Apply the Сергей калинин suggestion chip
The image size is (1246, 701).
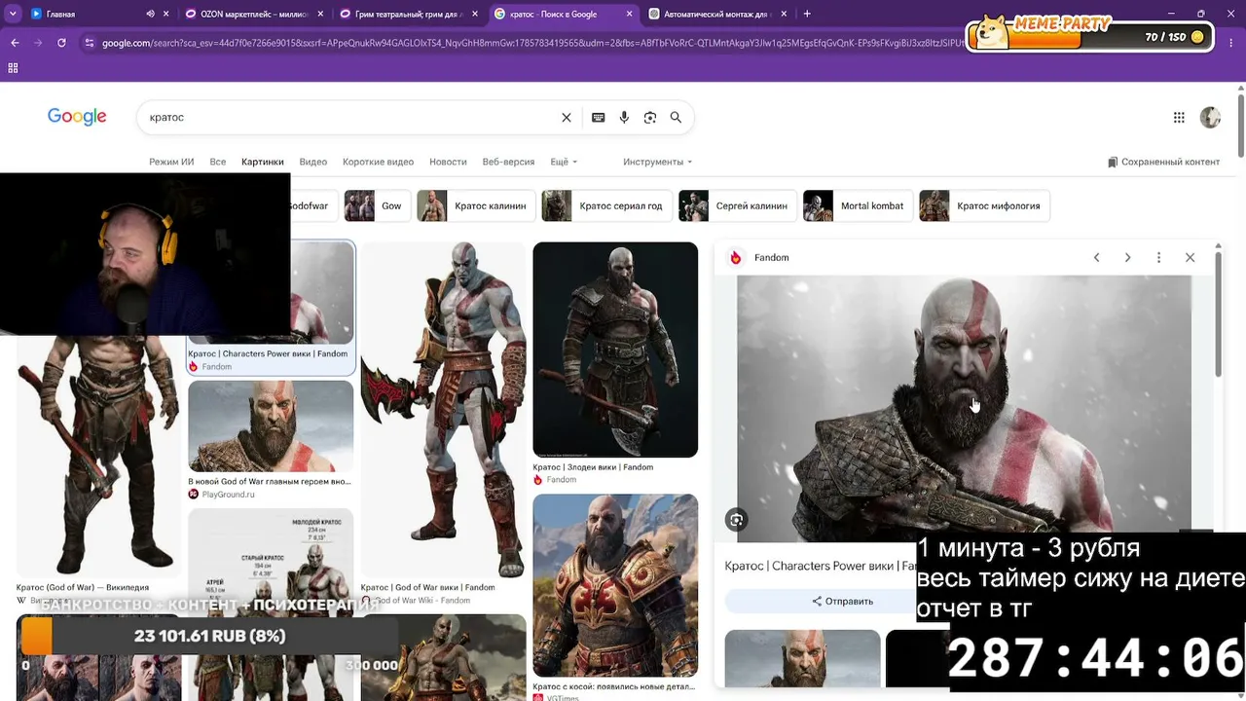738,206
